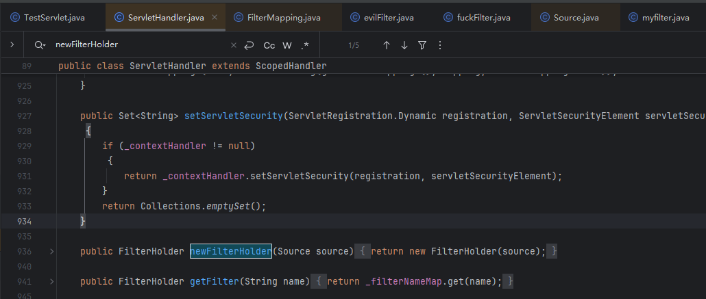The image size is (706, 299).
Task: Enable whole words W option
Action: tap(287, 45)
